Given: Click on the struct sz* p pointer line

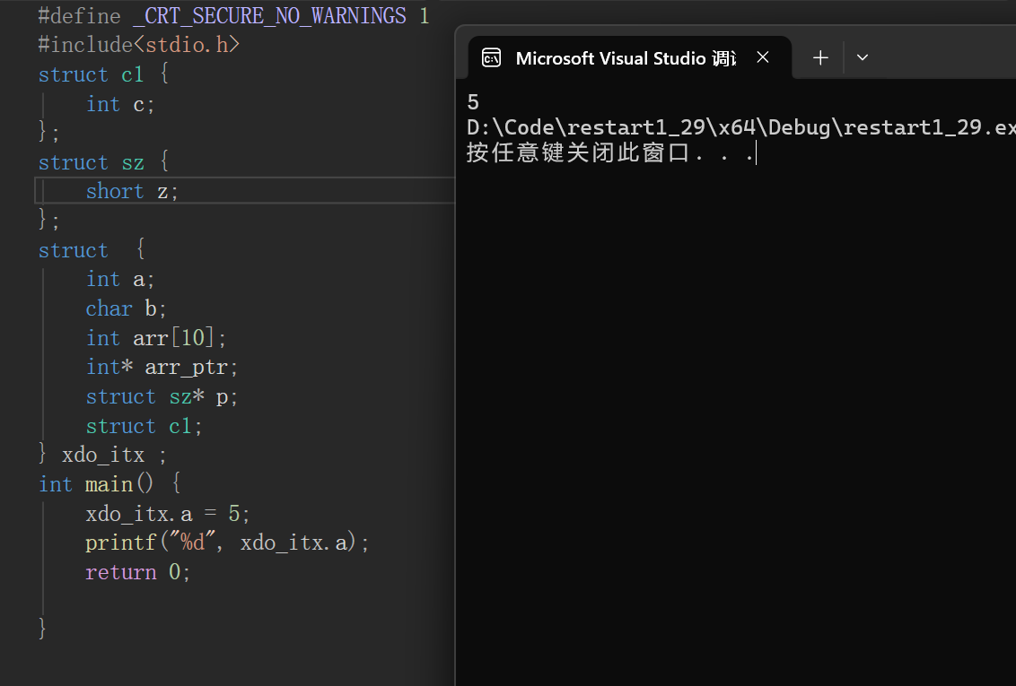Looking at the screenshot, I should click(x=162, y=396).
